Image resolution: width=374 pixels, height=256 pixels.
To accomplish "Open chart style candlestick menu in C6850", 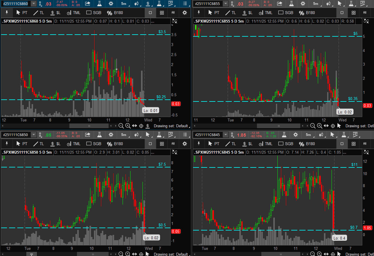I will (x=137, y=135).
